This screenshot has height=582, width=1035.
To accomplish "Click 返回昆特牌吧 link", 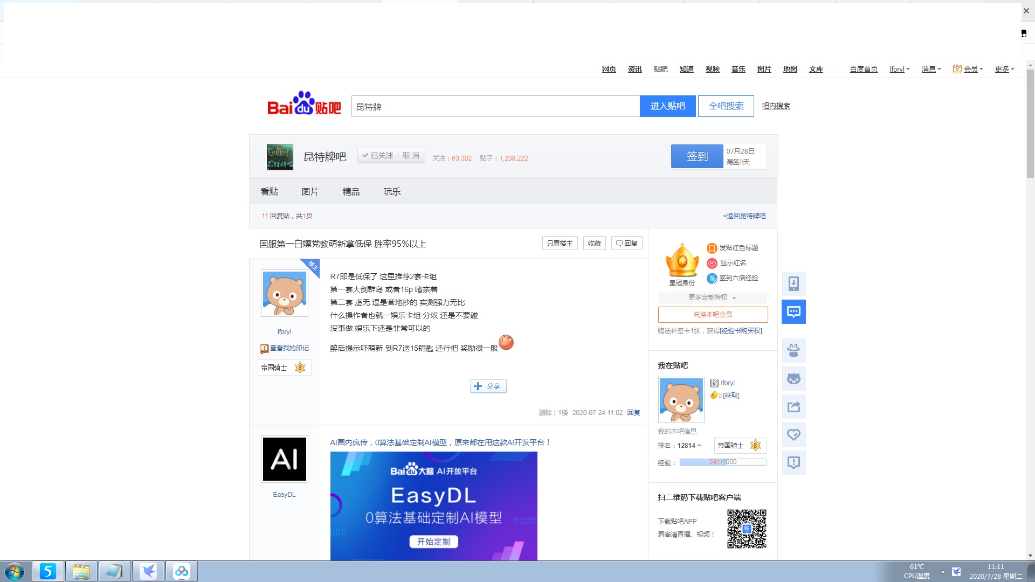I will (744, 216).
